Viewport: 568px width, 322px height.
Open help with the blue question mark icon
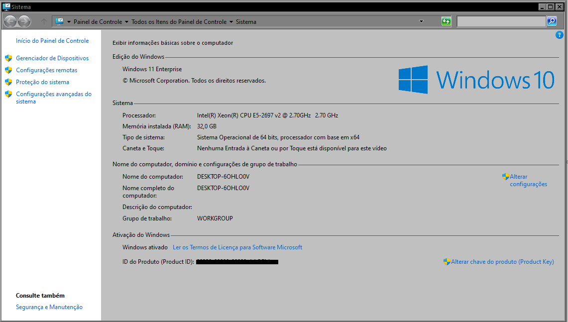[x=559, y=35]
